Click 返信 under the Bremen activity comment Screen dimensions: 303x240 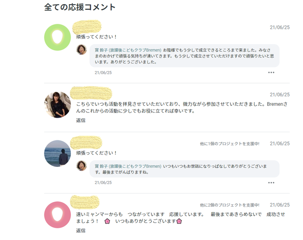point(81,120)
